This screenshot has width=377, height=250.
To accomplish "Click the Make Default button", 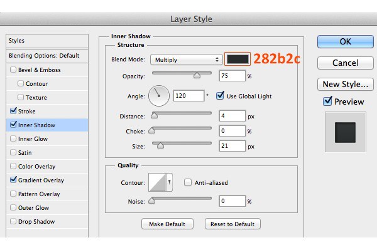I will point(167,224).
